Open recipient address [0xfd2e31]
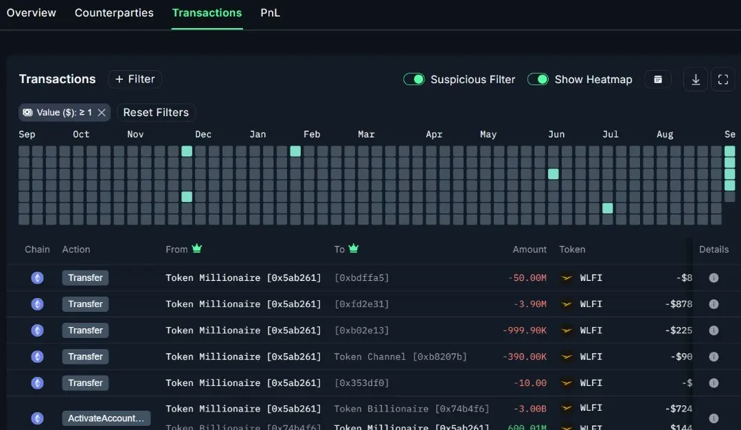Screen dimensions: 741x430 pos(361,304)
